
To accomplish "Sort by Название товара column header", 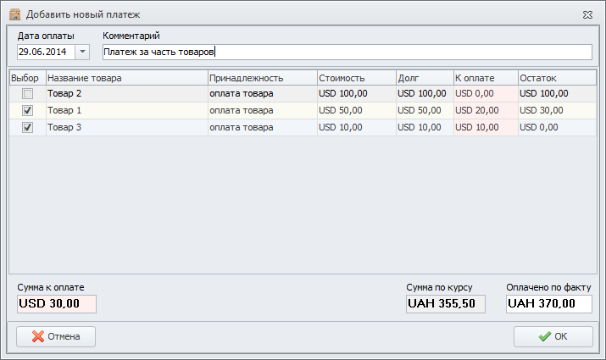I will point(126,78).
